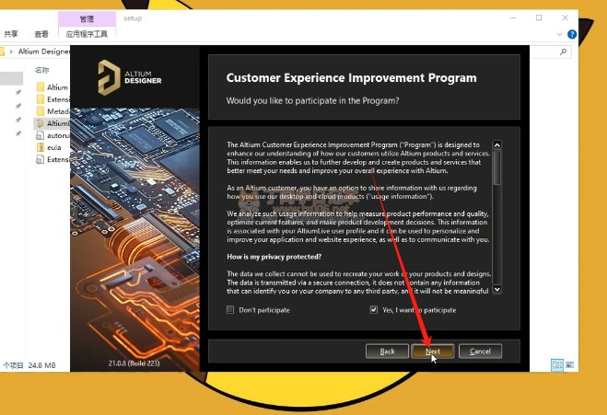Switch to large thumbnails view icon
The width and height of the screenshot is (607, 415).
pos(569,364)
